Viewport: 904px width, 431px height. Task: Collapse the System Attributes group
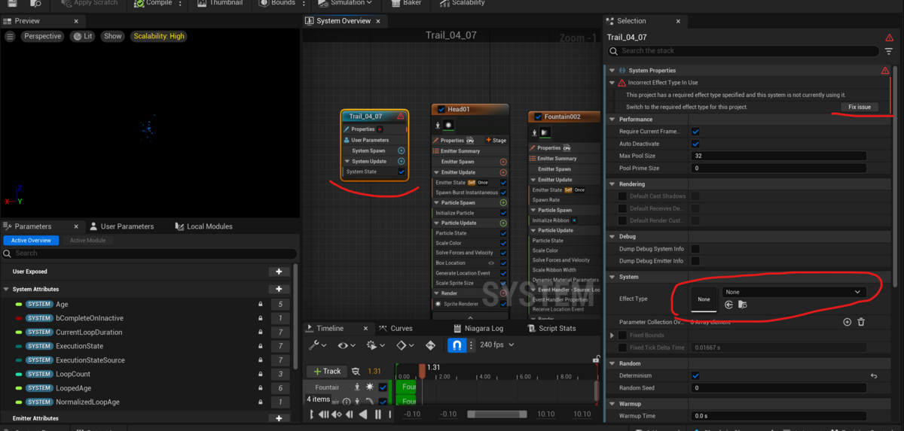7,289
